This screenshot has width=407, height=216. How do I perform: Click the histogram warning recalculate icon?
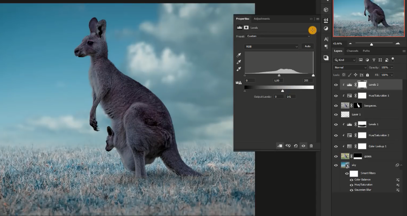coord(238,83)
